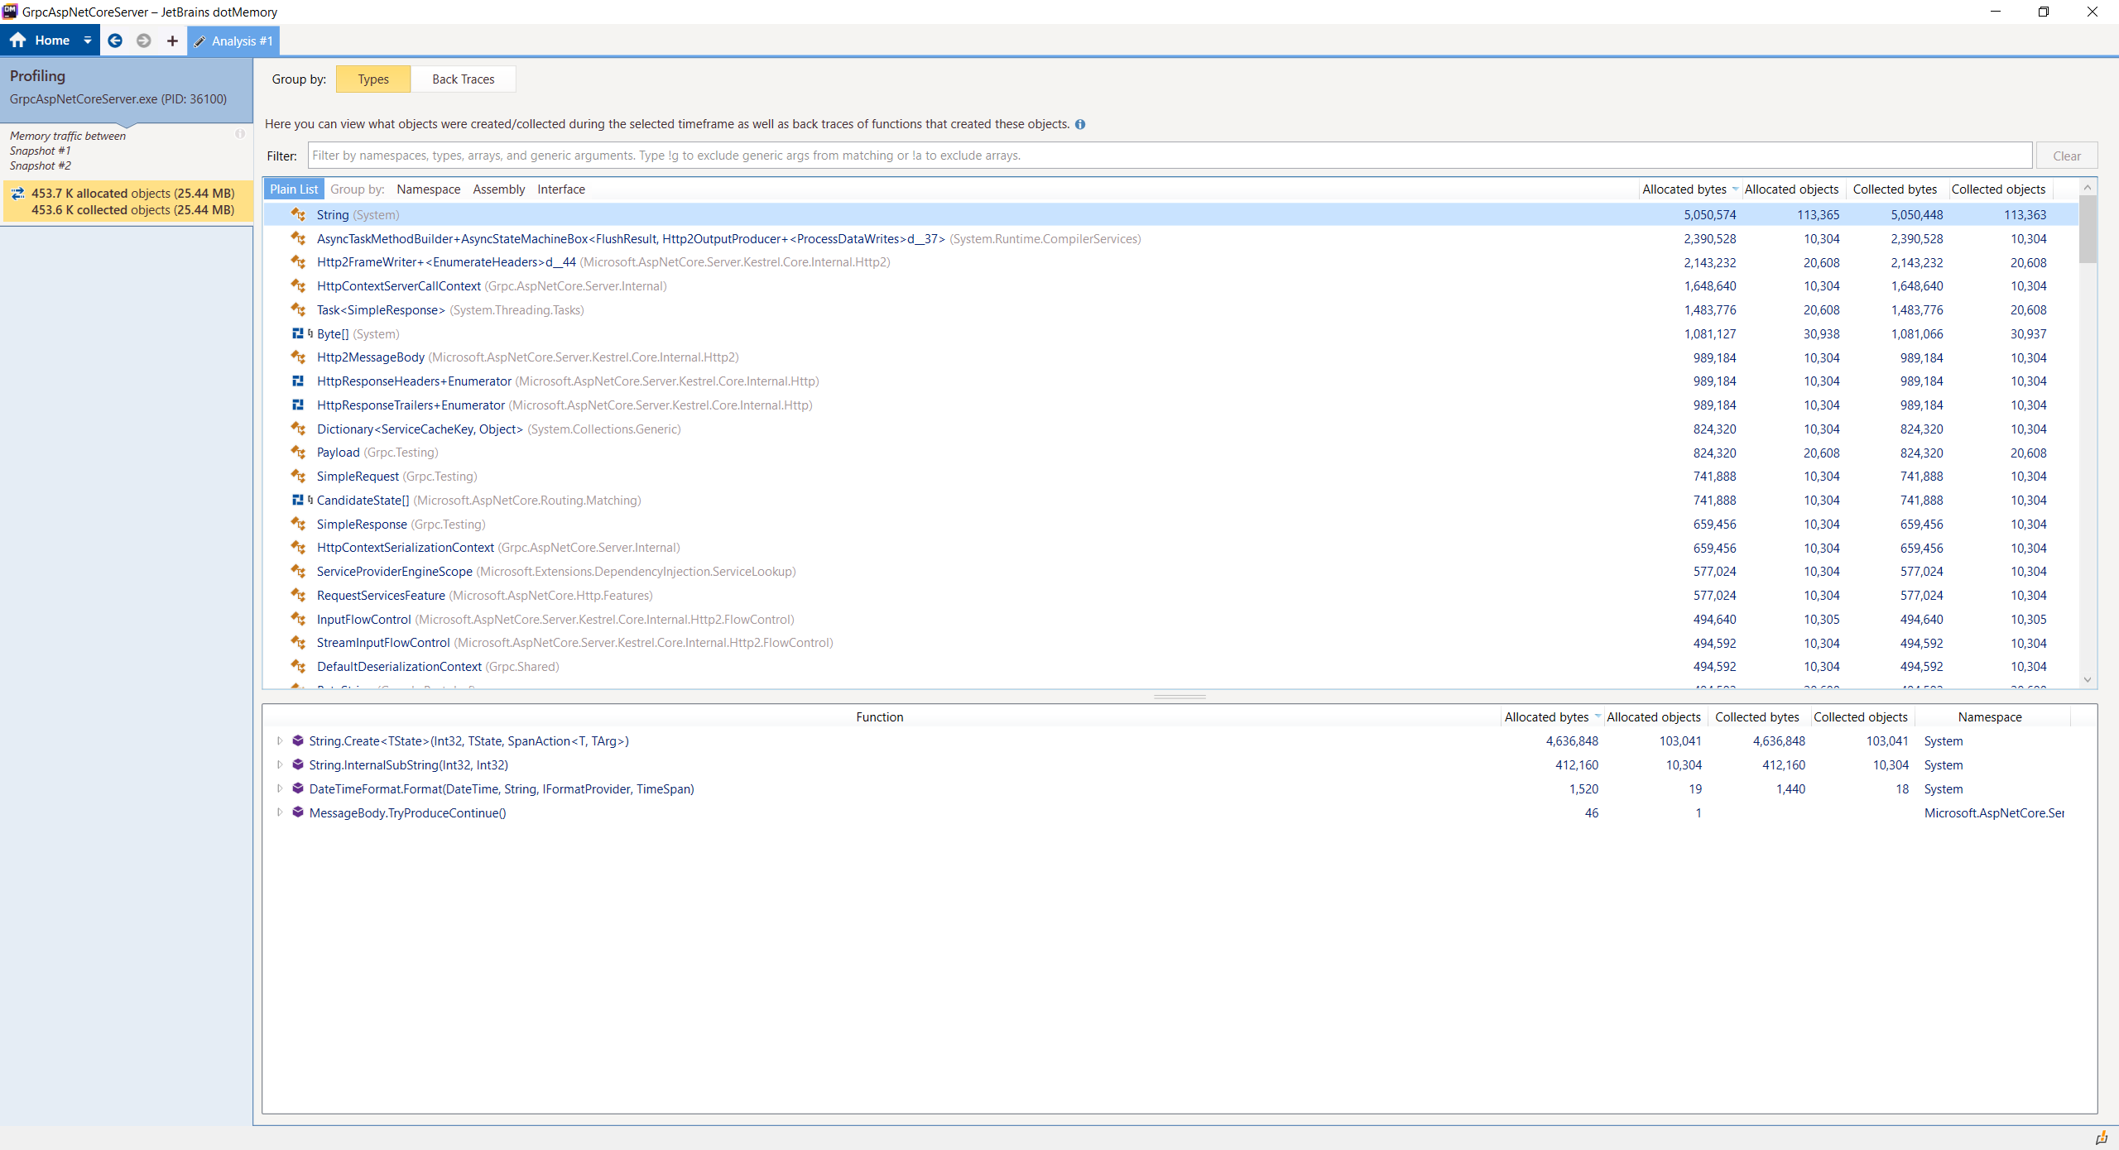Click the info icon after description text
Viewport: 2119px width, 1150px height.
tap(1080, 124)
